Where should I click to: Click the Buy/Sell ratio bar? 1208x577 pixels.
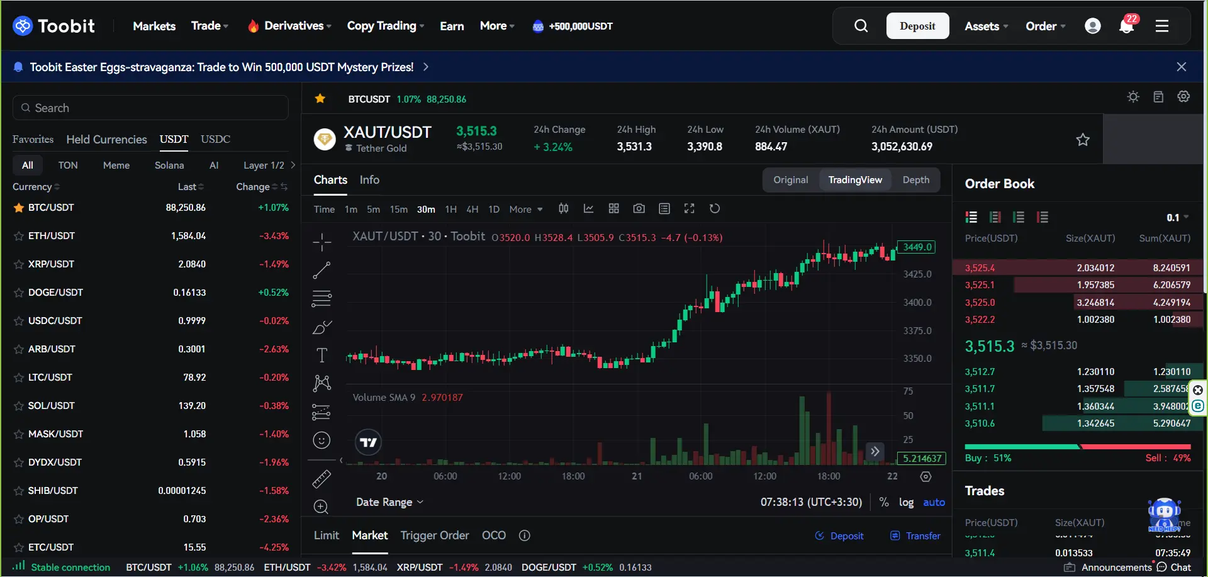pyautogui.click(x=1077, y=447)
